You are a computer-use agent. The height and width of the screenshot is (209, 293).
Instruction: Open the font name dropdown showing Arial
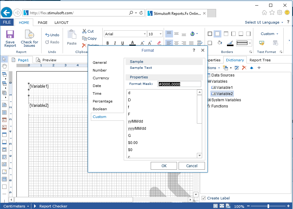pos(125,34)
